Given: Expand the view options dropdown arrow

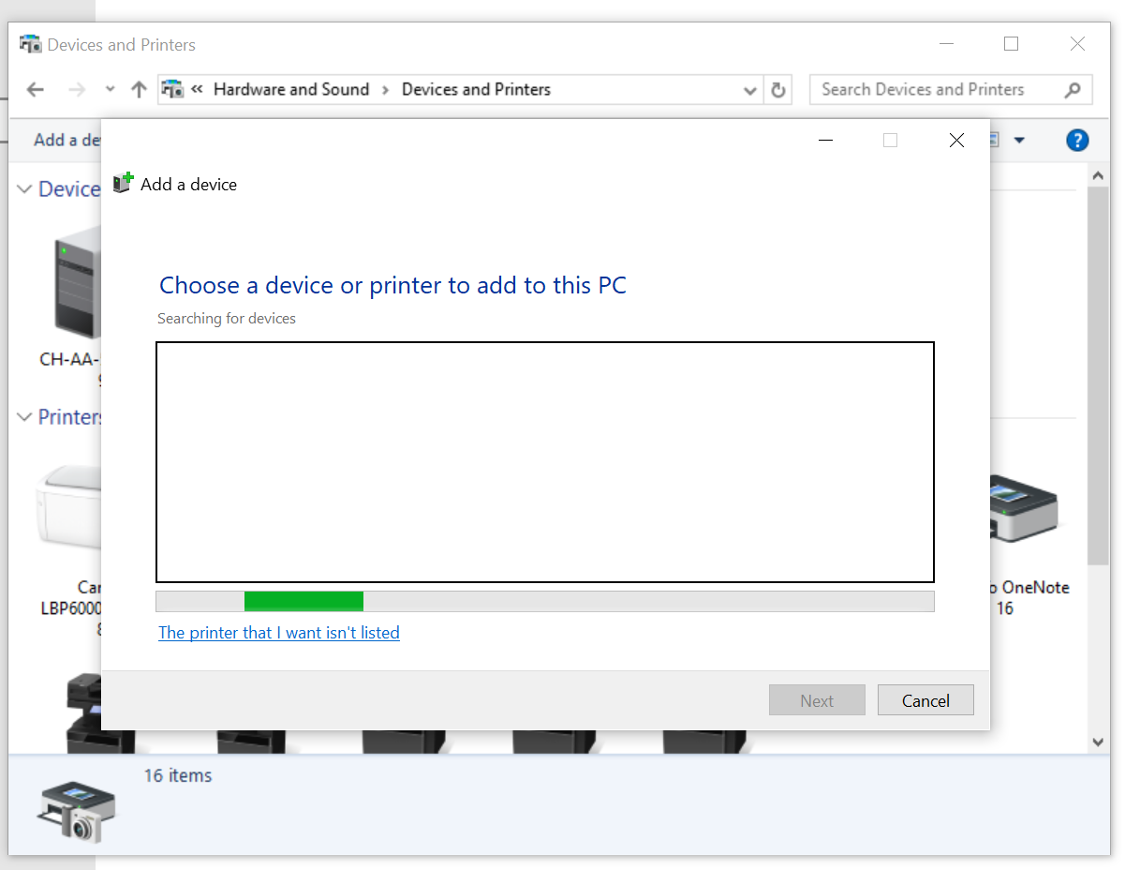Looking at the screenshot, I should [x=1019, y=141].
